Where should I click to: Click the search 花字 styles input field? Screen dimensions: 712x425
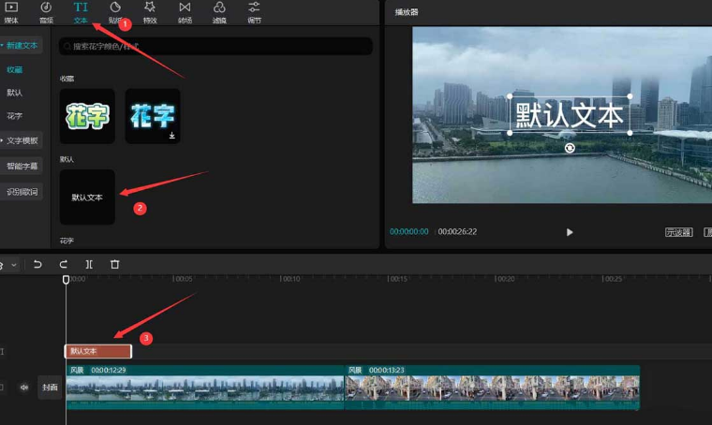[x=215, y=46]
